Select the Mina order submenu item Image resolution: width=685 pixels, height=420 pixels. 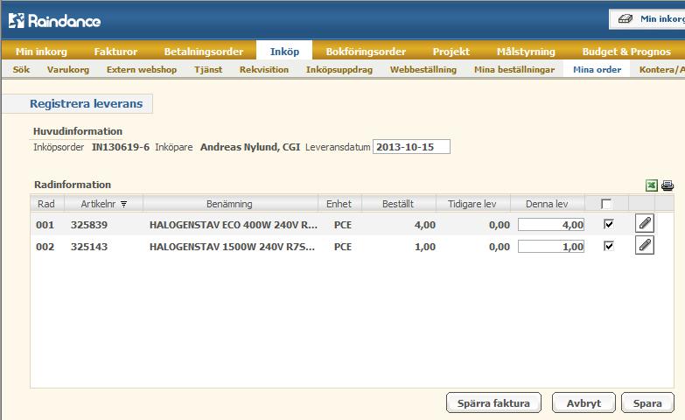tap(598, 69)
